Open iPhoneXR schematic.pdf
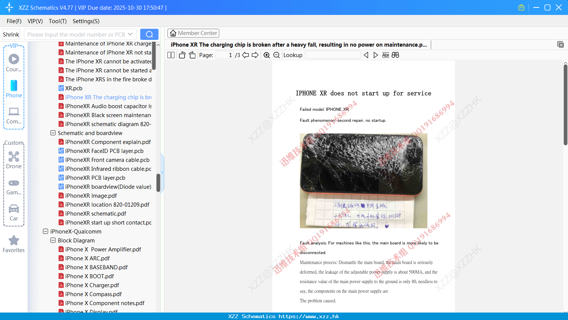568x320 pixels. tap(92, 214)
